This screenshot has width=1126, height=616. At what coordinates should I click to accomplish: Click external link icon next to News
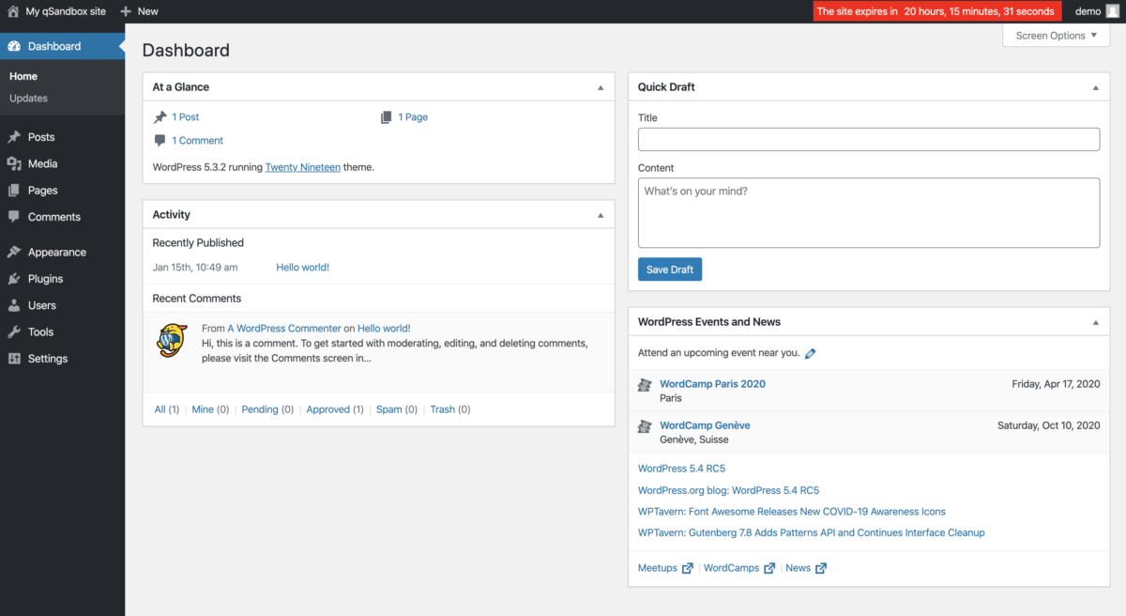[821, 568]
